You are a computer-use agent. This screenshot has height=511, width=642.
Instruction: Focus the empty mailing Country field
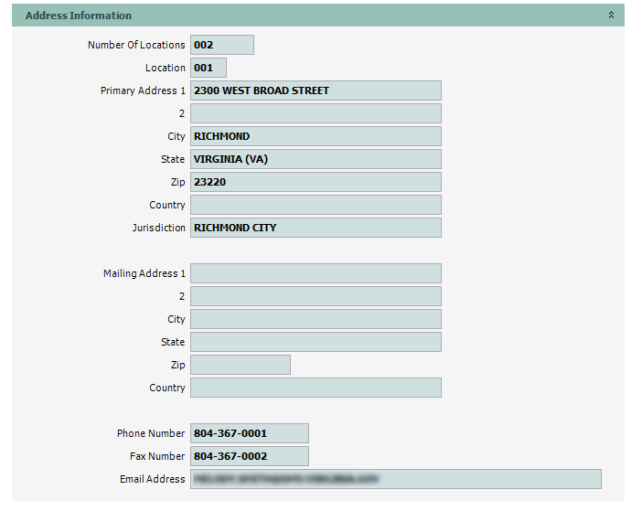316,388
